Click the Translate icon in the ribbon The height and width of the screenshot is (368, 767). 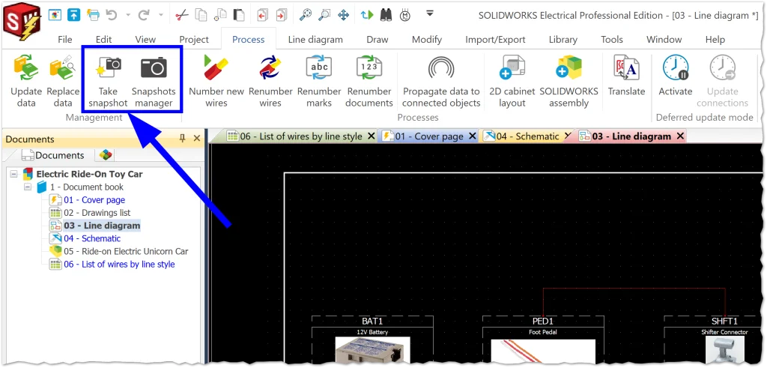tap(626, 69)
